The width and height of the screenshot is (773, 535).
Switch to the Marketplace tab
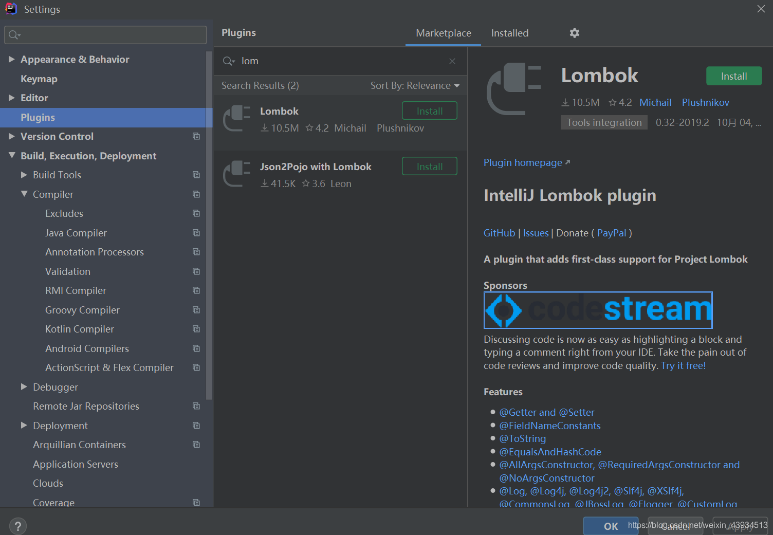pyautogui.click(x=443, y=33)
